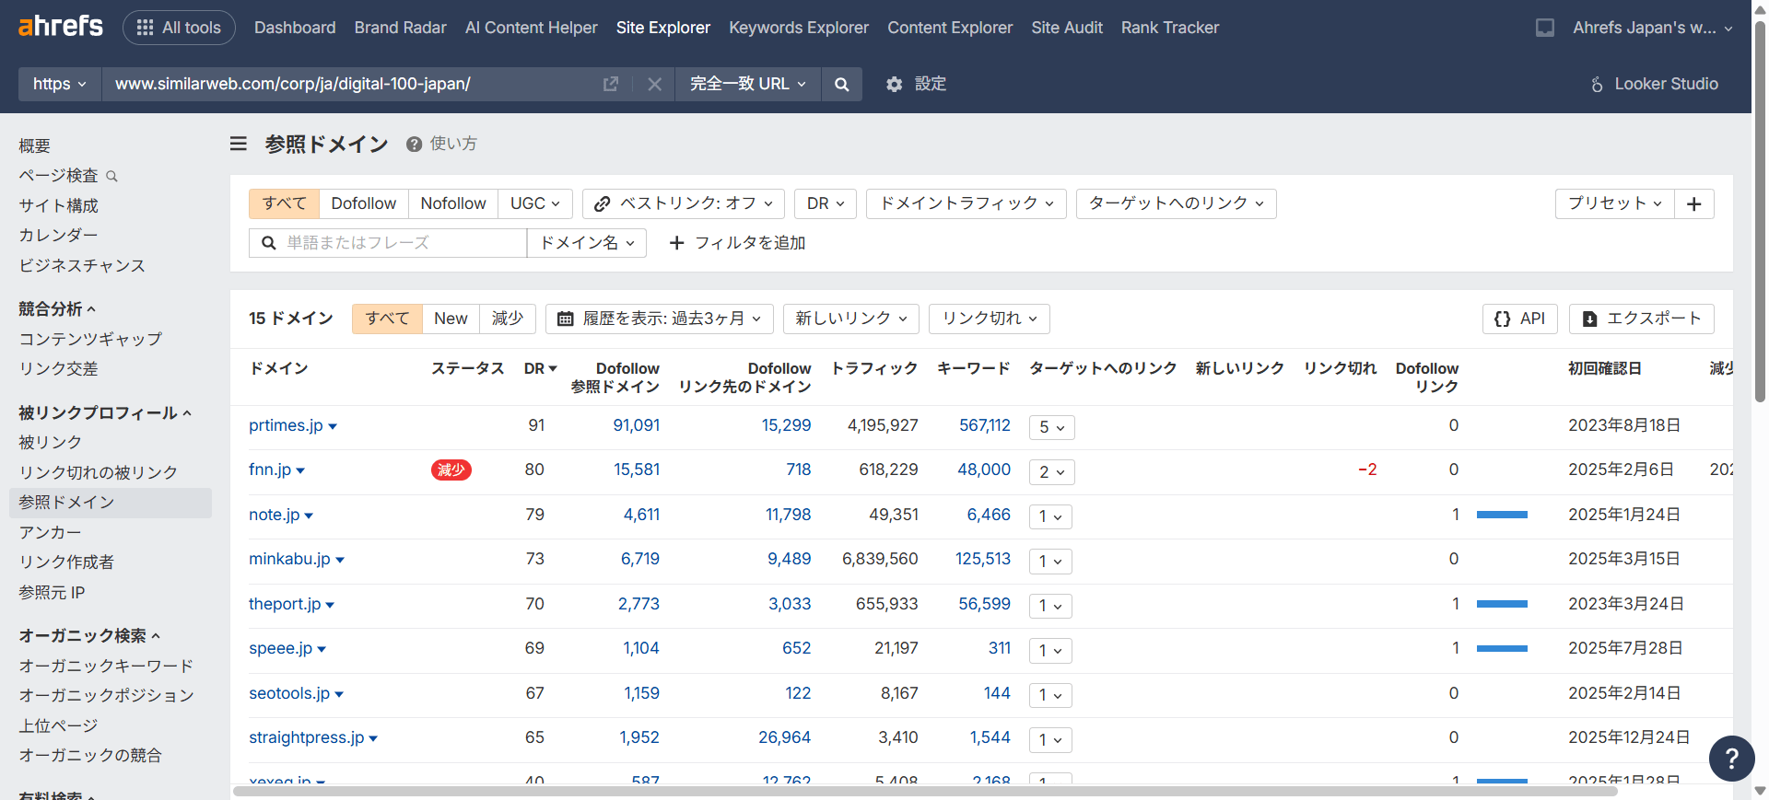Screen dimensions: 1769x800
Task: Open Keywords Explorer in navigation
Action: coord(799,28)
